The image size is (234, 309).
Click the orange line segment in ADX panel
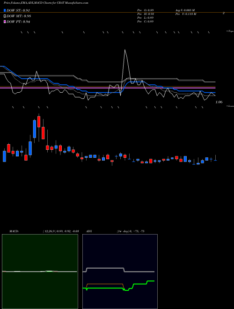104,284
